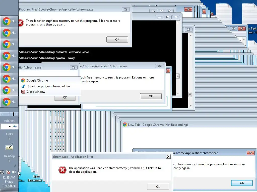Open the Address toolbar dropdown arrow
257x192 pixels.
pyautogui.click(x=10, y=127)
